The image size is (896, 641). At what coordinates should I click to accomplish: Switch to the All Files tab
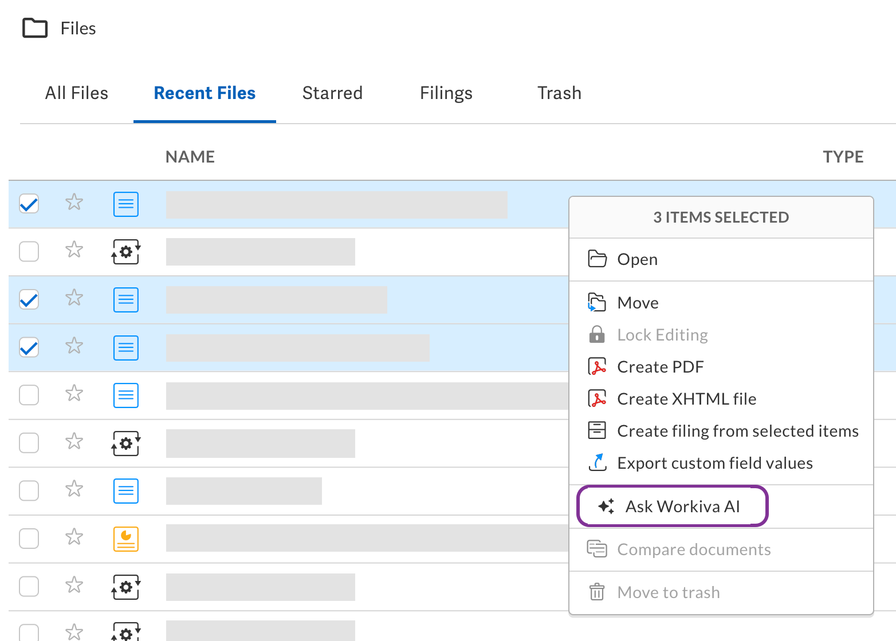tap(77, 93)
